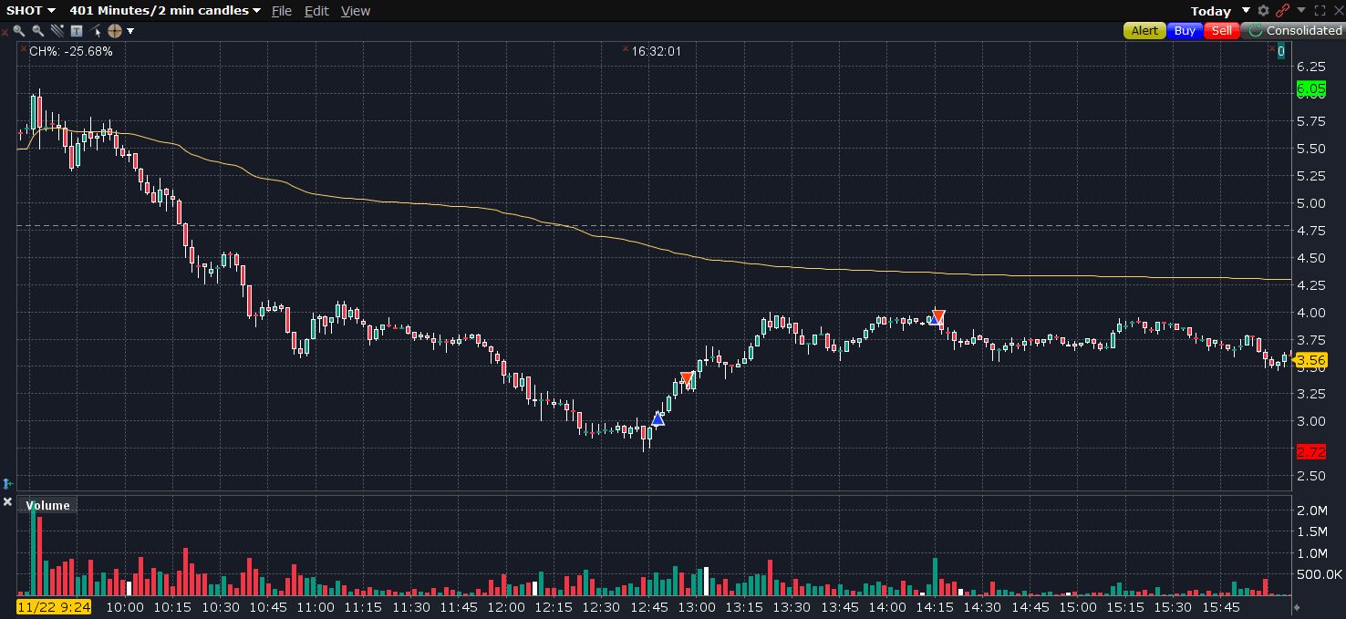This screenshot has height=619, width=1346.
Task: Remove the Volume panel via its X
Action: click(x=8, y=502)
